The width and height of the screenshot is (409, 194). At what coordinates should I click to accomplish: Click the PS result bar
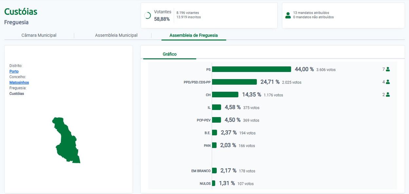click(251, 69)
